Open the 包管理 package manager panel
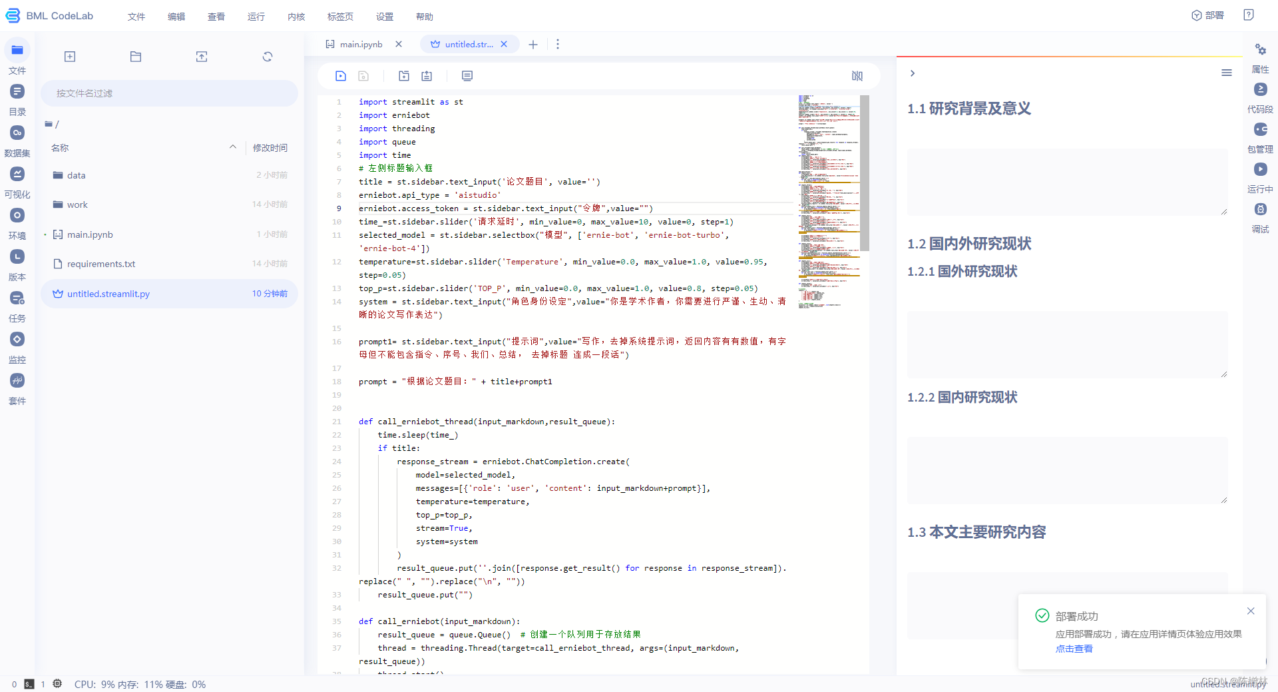Viewport: 1278px width, 692px height. tap(1260, 138)
